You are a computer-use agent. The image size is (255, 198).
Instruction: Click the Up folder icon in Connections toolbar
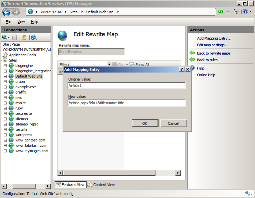(24, 37)
